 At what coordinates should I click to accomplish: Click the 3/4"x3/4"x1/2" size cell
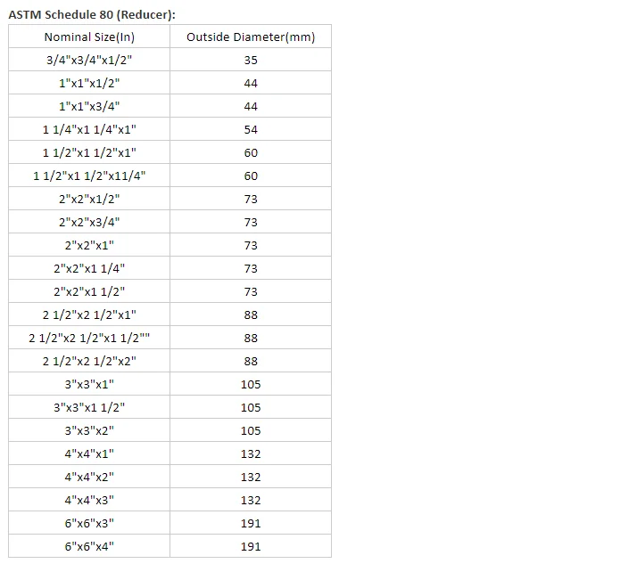(x=89, y=60)
